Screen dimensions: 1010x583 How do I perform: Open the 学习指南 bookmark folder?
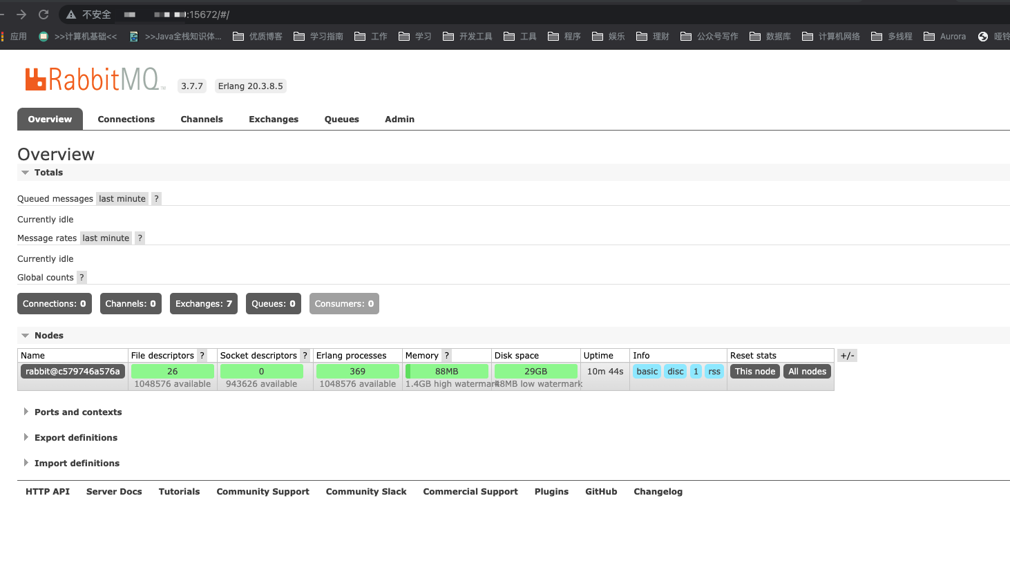[x=318, y=37]
